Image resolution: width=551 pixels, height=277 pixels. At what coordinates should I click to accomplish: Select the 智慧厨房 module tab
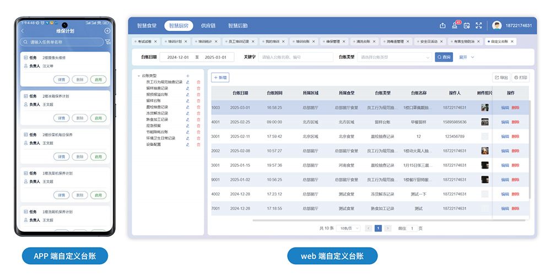click(x=179, y=26)
